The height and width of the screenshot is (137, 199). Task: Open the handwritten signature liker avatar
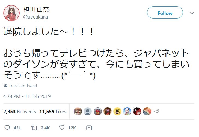pos(157,111)
